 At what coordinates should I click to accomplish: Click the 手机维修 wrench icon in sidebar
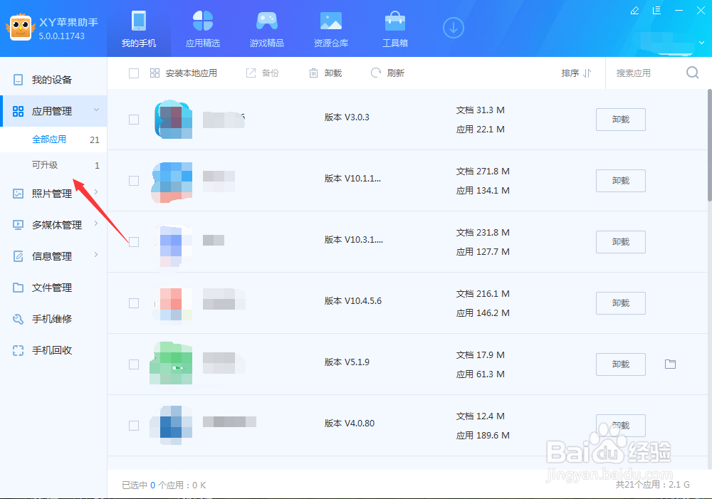pyautogui.click(x=17, y=319)
